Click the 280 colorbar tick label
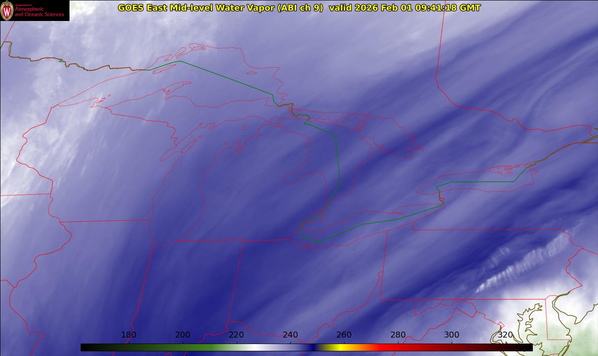Image resolution: width=598 pixels, height=356 pixels. click(x=398, y=335)
